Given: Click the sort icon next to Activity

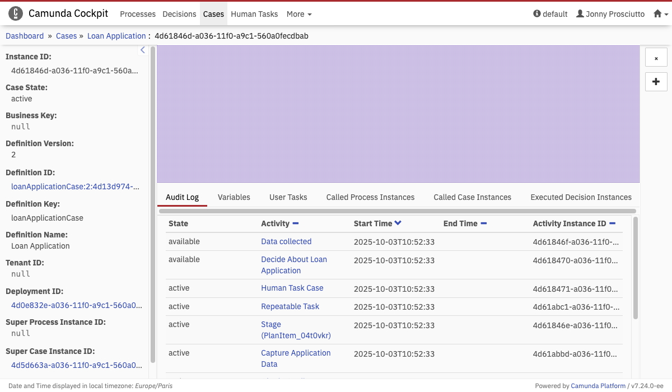Looking at the screenshot, I should [x=296, y=223].
